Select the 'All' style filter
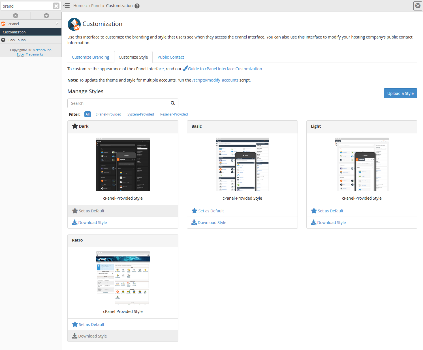The height and width of the screenshot is (350, 423). pos(87,114)
